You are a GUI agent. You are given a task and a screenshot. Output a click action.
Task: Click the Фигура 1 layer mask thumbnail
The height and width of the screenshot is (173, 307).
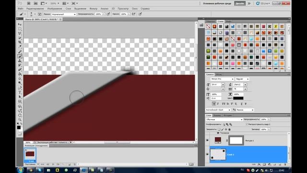[236, 140]
